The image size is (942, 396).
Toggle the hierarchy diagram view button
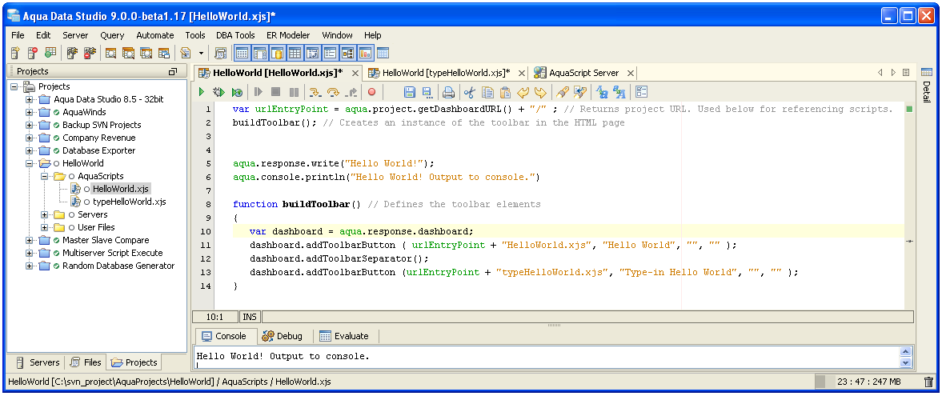[348, 53]
